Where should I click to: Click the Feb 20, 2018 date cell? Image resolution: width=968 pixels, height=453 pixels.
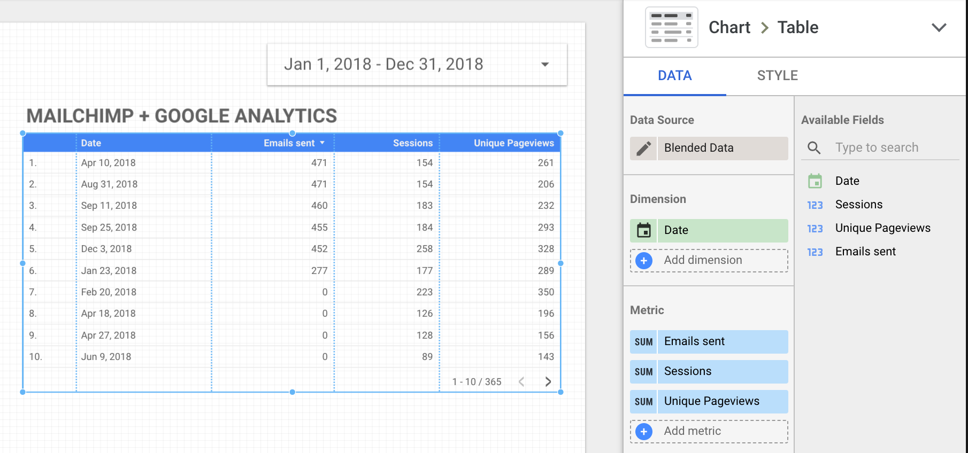pyautogui.click(x=109, y=292)
